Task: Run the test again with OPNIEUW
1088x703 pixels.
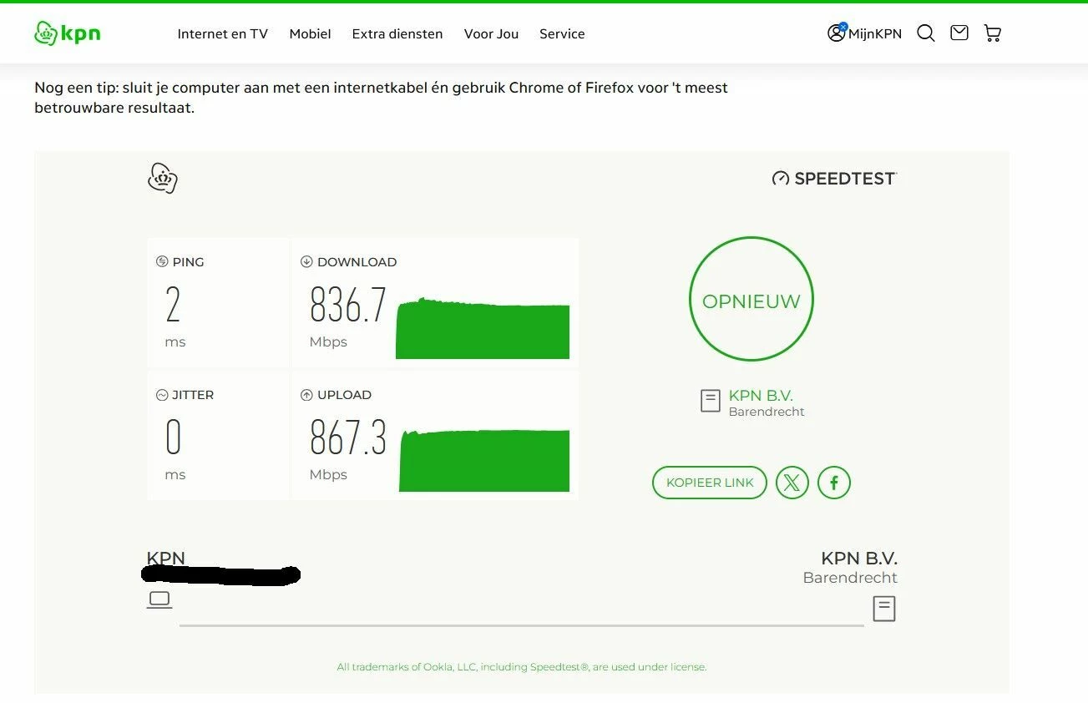Action: click(x=751, y=300)
